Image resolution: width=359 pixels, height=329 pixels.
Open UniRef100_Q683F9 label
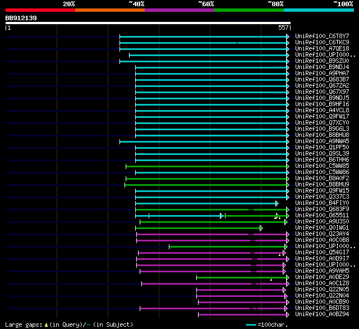coord(322,209)
